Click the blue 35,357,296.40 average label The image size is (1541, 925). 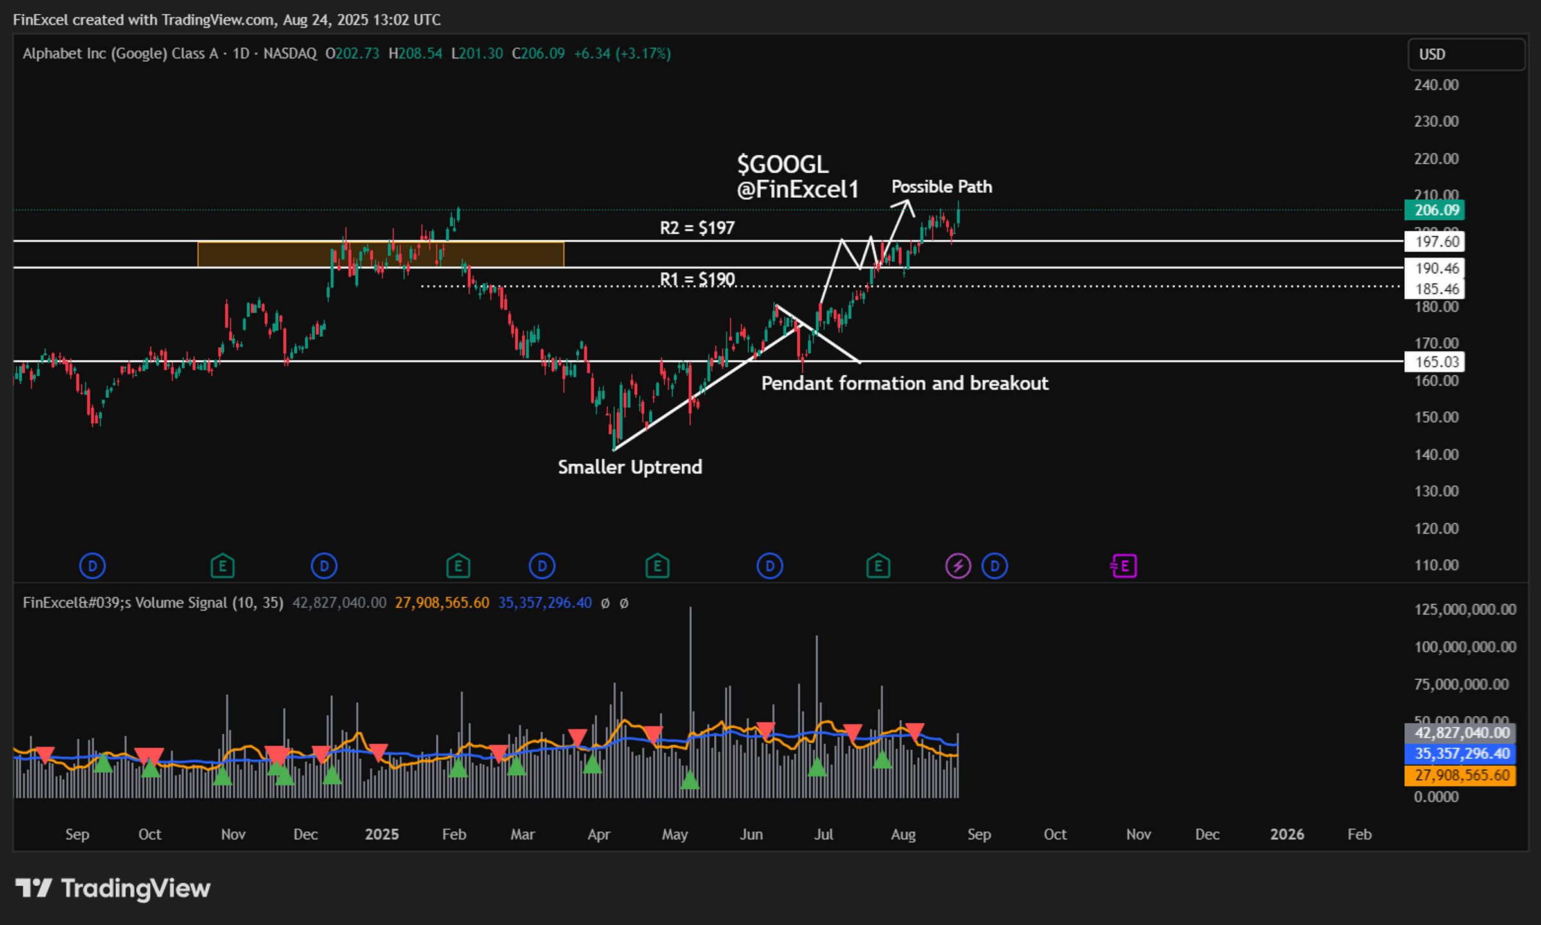[x=1461, y=753]
